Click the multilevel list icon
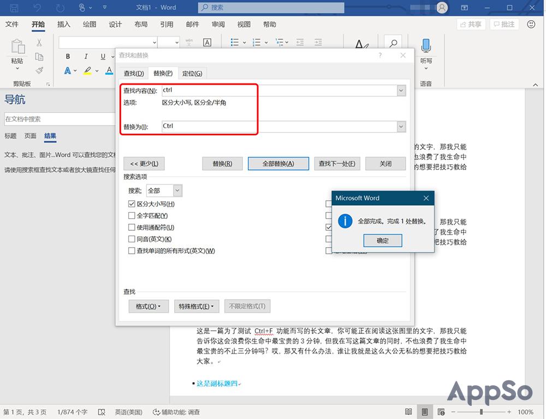 coord(279,43)
